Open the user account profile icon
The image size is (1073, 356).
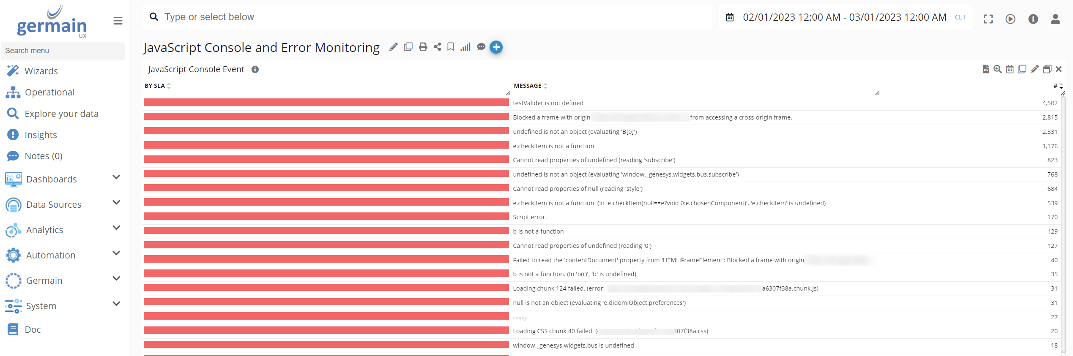pos(1055,19)
